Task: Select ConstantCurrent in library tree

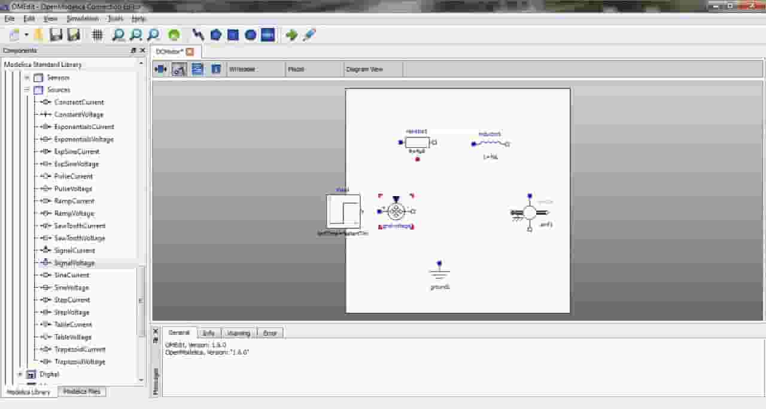Action: tap(79, 102)
